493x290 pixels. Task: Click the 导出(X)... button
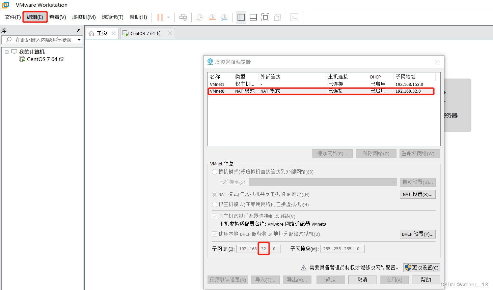point(297,280)
